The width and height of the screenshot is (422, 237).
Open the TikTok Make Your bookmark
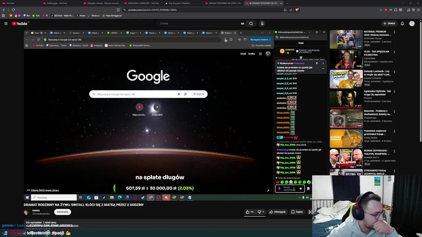62,15
